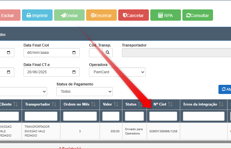231x149 pixels.
Task: Sort table by Valor column arrows
Action: 116,104
